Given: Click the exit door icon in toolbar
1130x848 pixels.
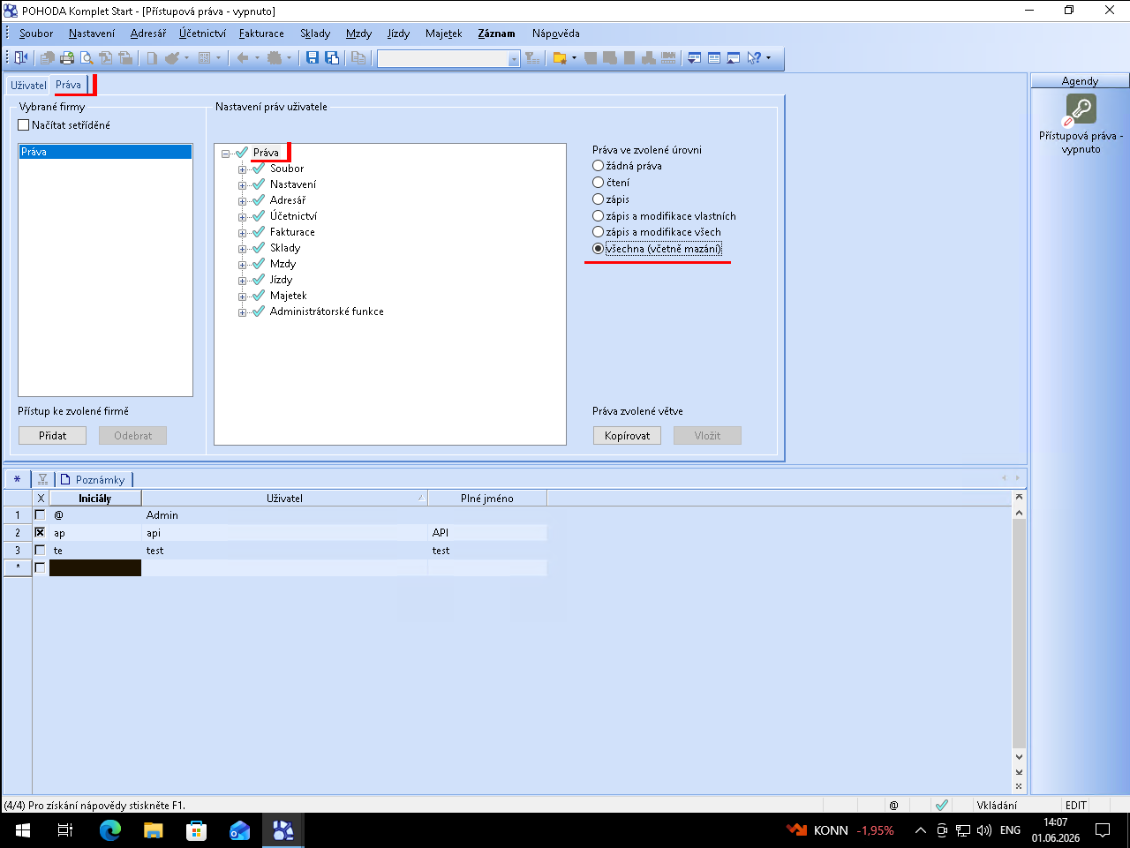Looking at the screenshot, I should 21,58.
